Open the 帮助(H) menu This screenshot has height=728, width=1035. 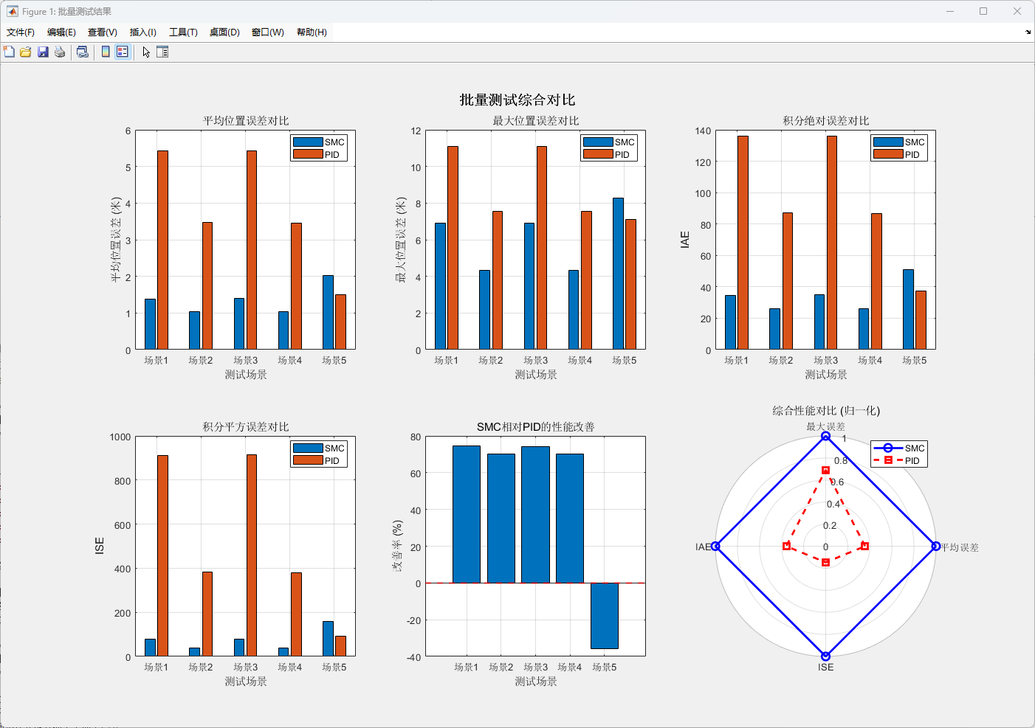tap(312, 32)
